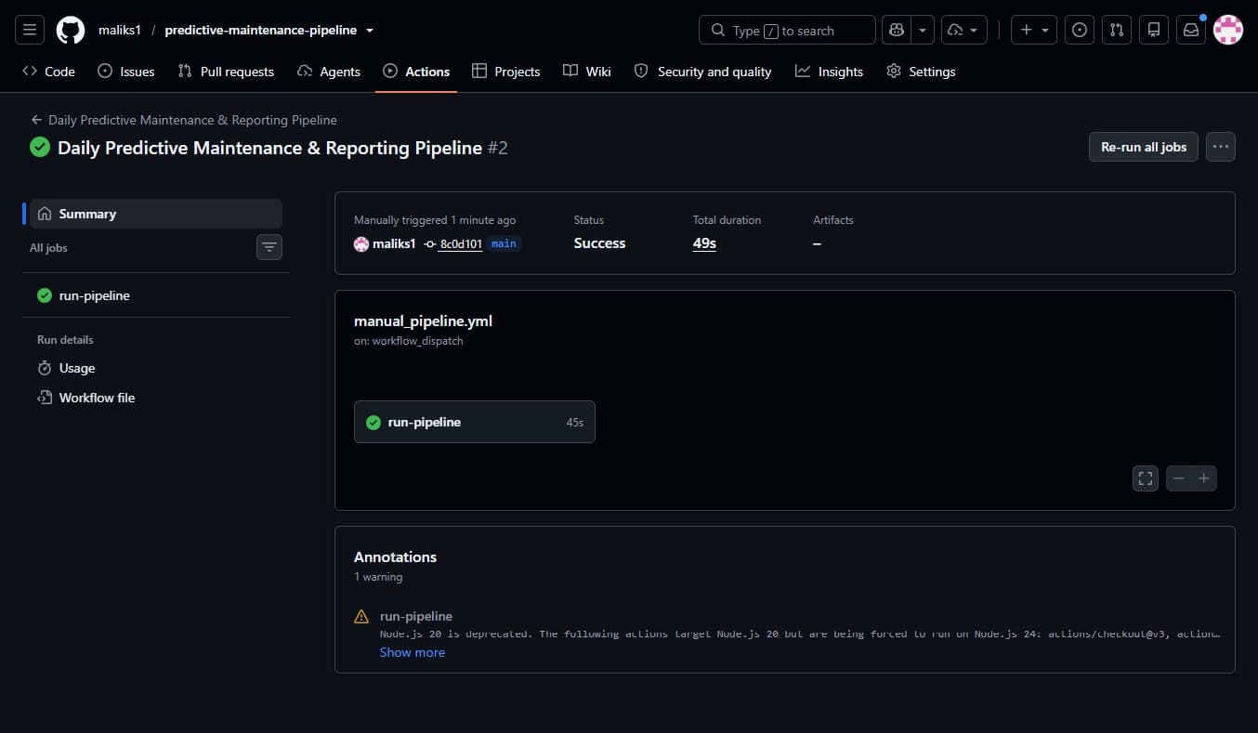1258x733 pixels.
Task: Go back via the left arrow link
Action: (36, 120)
